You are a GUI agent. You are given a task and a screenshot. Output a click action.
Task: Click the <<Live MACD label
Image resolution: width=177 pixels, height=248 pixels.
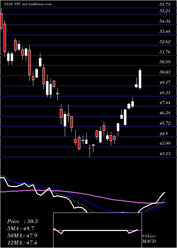pyautogui.click(x=149, y=239)
